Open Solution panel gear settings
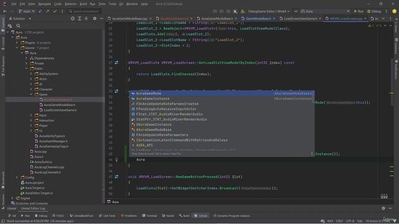This screenshot has width=399, height=224. click(x=95, y=19)
